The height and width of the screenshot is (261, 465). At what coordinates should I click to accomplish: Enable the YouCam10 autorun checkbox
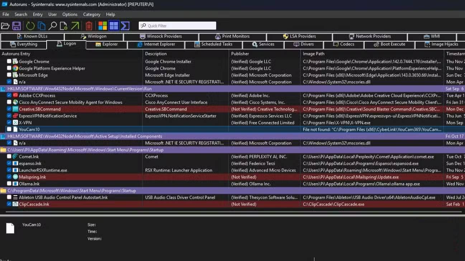click(x=9, y=129)
